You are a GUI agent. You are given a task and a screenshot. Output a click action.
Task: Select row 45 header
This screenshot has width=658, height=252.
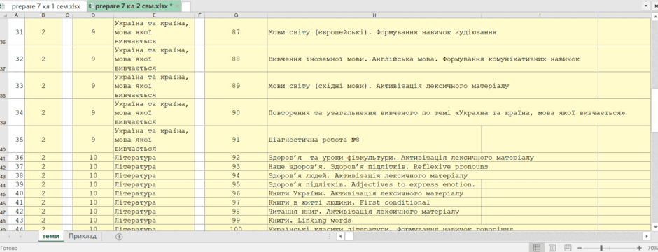click(4, 193)
